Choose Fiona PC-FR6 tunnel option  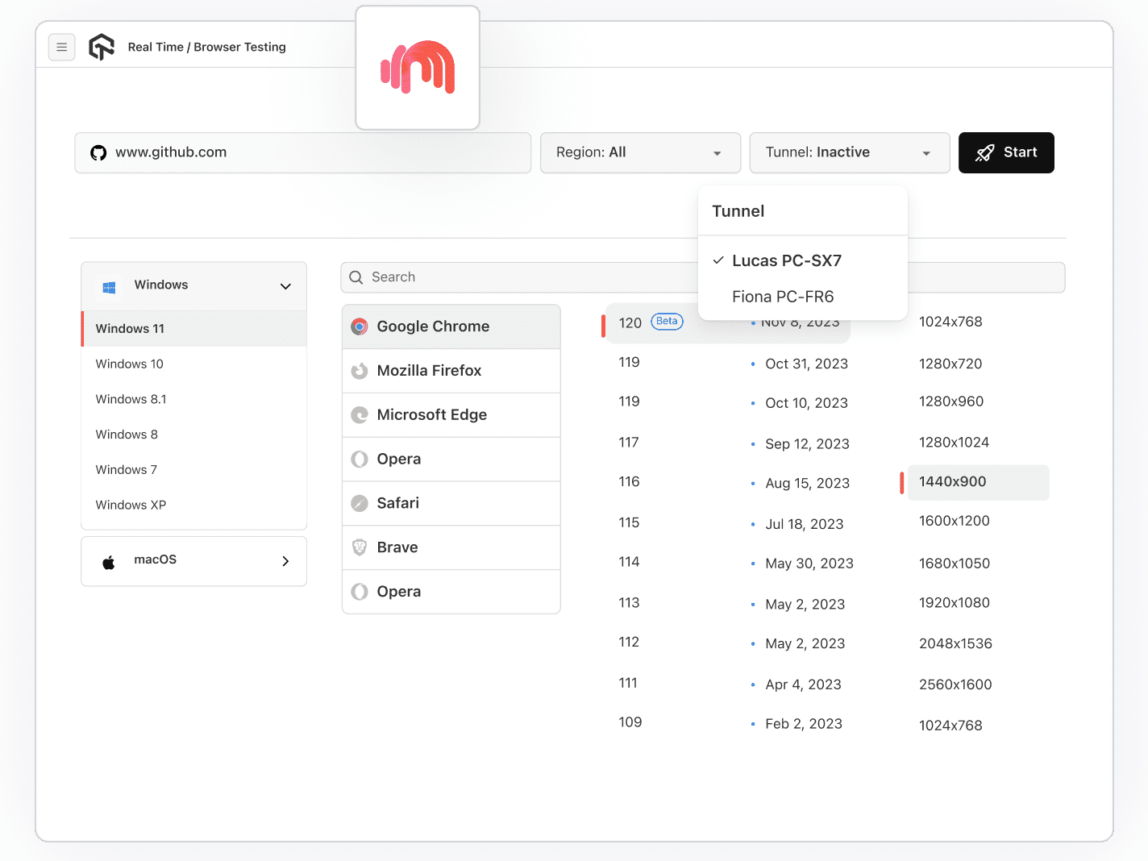(x=782, y=297)
